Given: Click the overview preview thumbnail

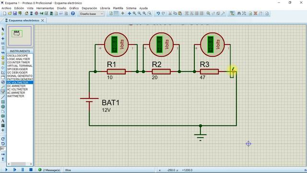Looking at the screenshot, I should (x=20, y=36).
